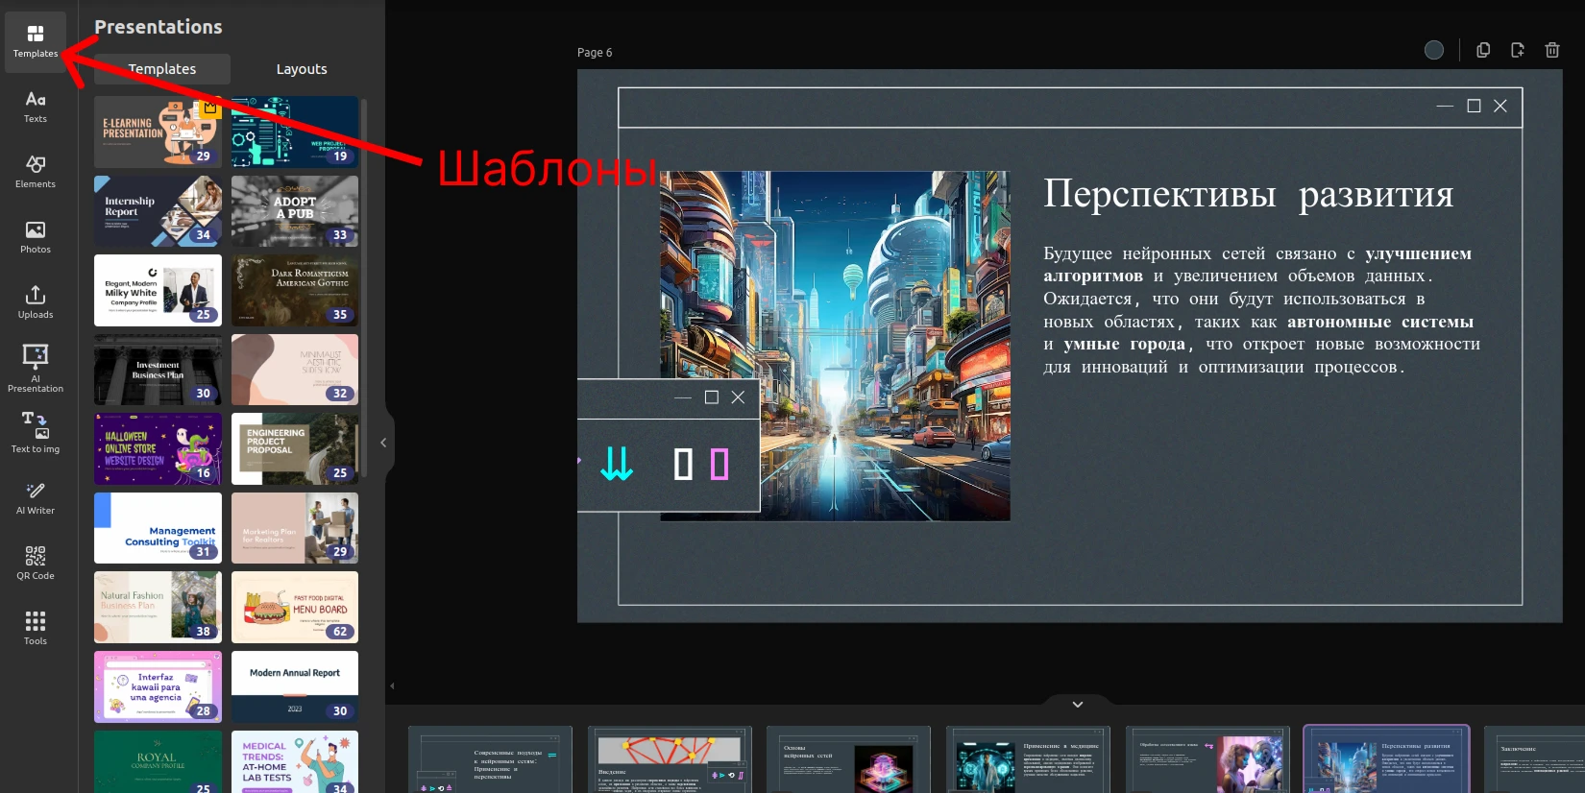Select the Templates tab in Presentations panel
This screenshot has width=1585, height=793.
pyautogui.click(x=162, y=69)
